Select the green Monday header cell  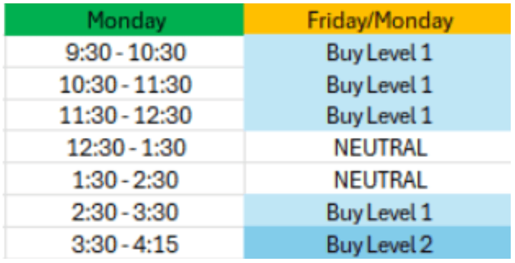(x=124, y=19)
